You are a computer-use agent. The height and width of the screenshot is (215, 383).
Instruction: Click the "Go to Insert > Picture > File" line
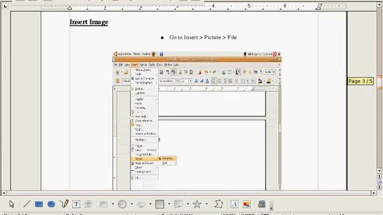point(203,37)
